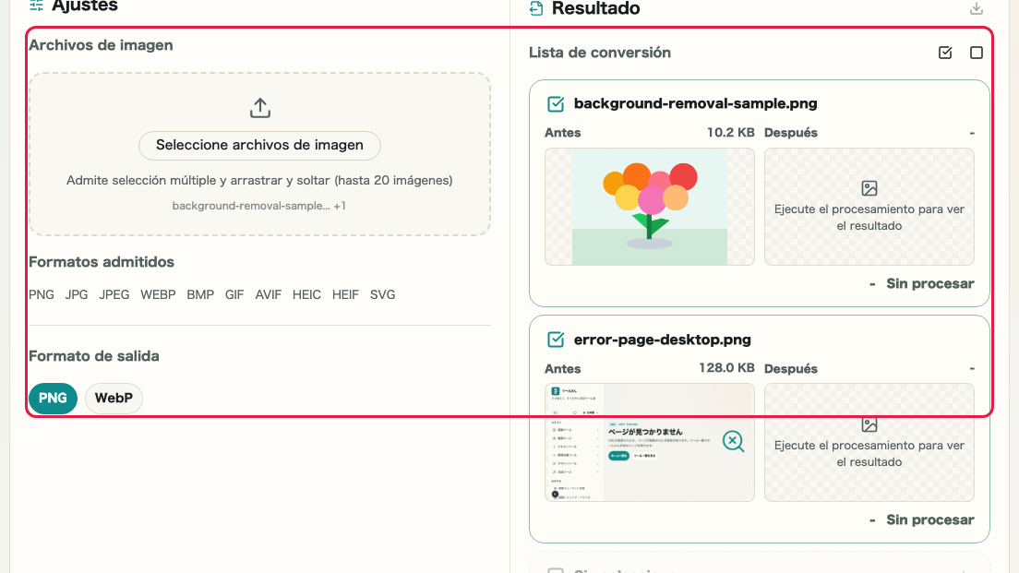The height and width of the screenshot is (573, 1019).
Task: Click the Archivos de imagen heading
Action: click(101, 45)
